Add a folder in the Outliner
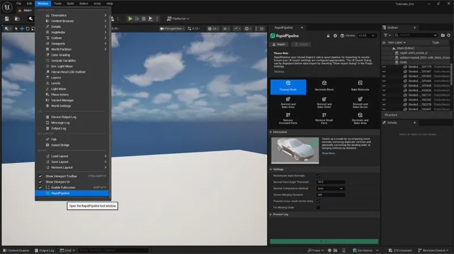 point(443,35)
